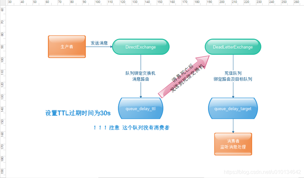The height and width of the screenshot is (178, 304).
Task: Select the DirectExchange rounded shape
Action: [141, 47]
